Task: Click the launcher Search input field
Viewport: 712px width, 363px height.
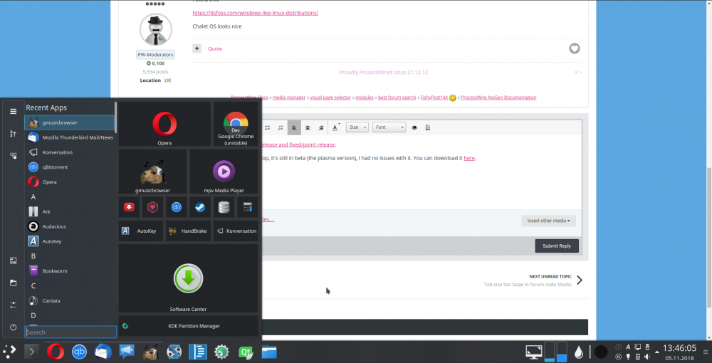Action: 70,332
